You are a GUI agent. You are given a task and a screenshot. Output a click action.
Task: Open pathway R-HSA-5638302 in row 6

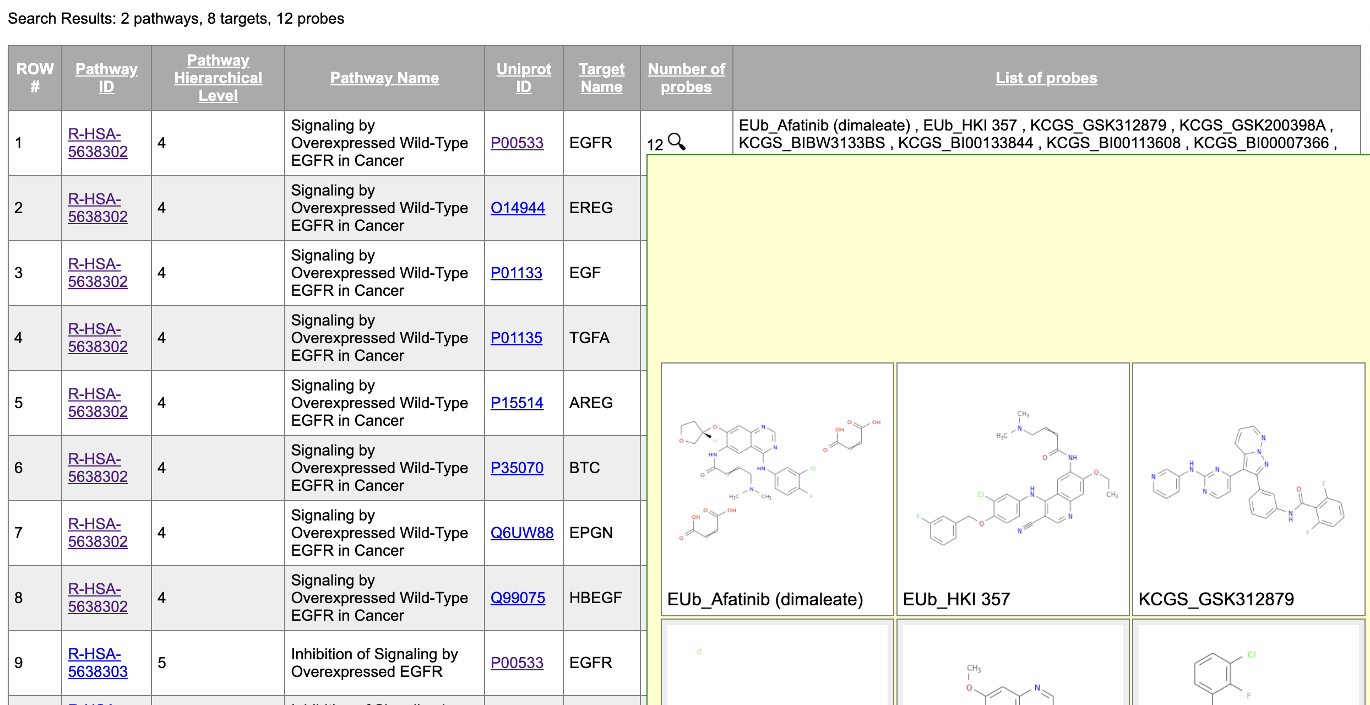pos(97,468)
